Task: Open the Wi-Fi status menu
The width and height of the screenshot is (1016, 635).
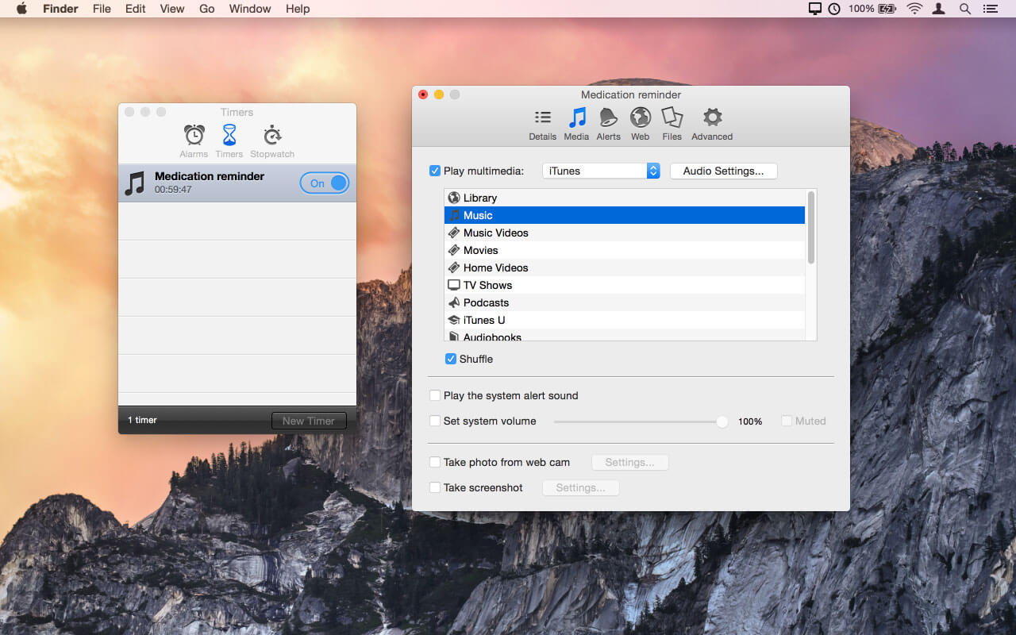Action: pos(914,9)
